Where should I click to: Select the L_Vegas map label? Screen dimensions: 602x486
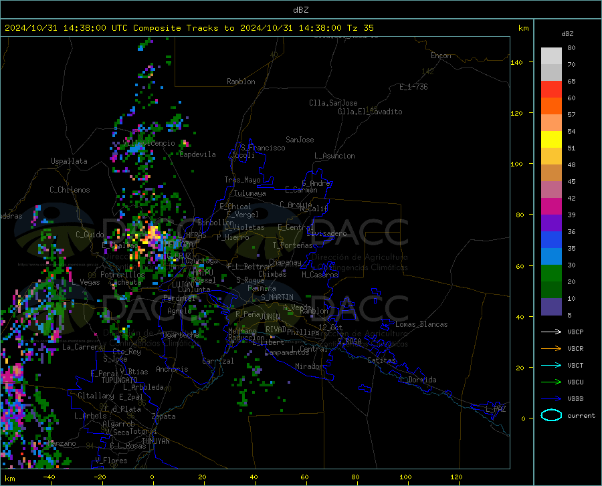click(x=86, y=282)
